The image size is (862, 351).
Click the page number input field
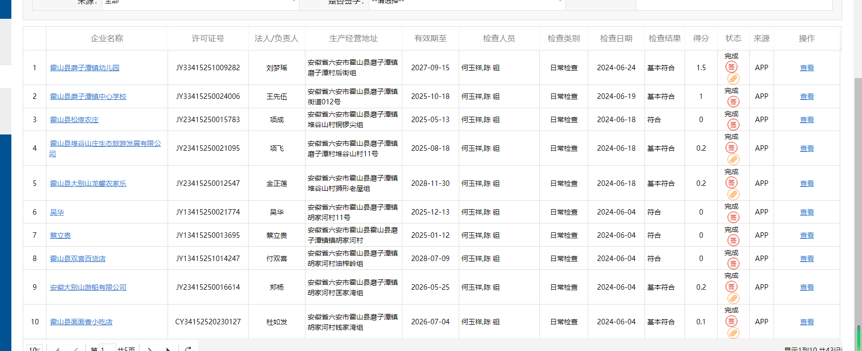pyautogui.click(x=107, y=349)
